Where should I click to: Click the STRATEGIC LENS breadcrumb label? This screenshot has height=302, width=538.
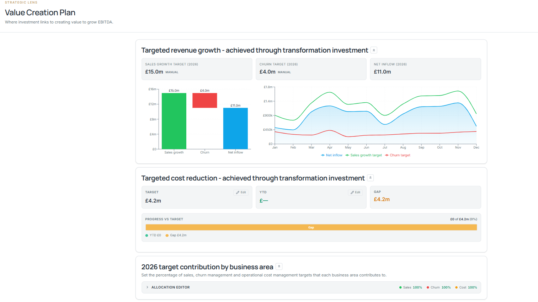21,2
